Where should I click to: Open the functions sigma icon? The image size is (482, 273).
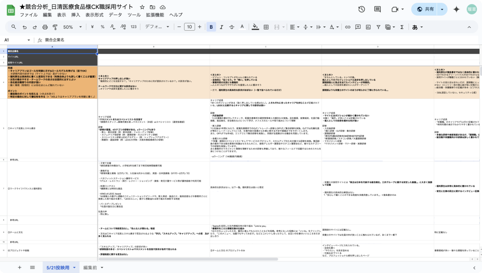[402, 27]
